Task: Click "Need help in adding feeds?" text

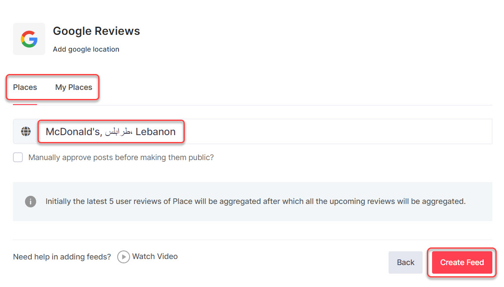Action: (62, 257)
